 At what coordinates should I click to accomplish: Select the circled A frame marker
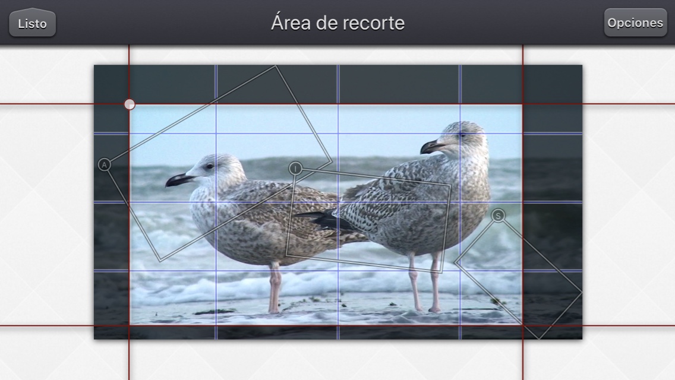click(104, 165)
